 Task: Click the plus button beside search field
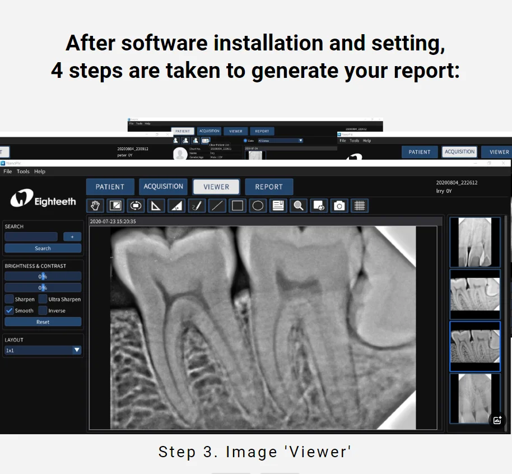click(72, 236)
